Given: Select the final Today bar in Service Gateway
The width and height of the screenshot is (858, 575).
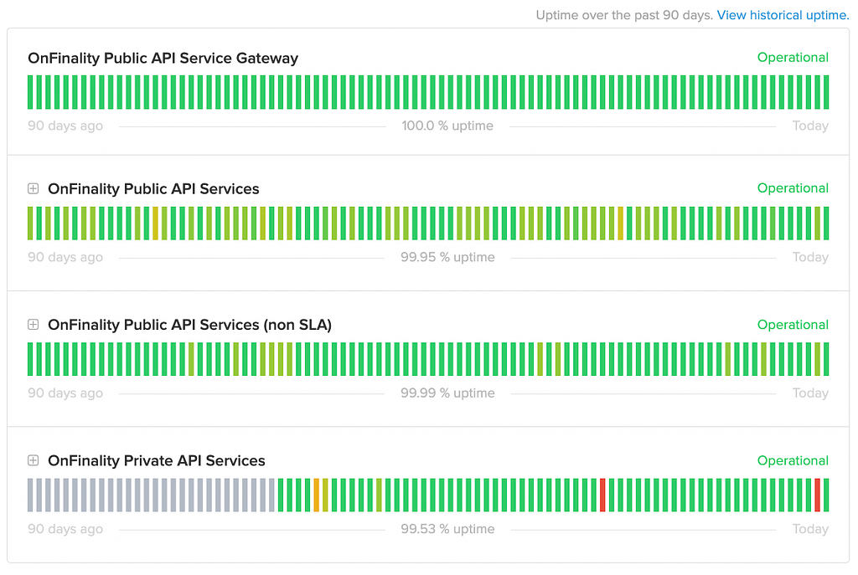Looking at the screenshot, I should 826,92.
